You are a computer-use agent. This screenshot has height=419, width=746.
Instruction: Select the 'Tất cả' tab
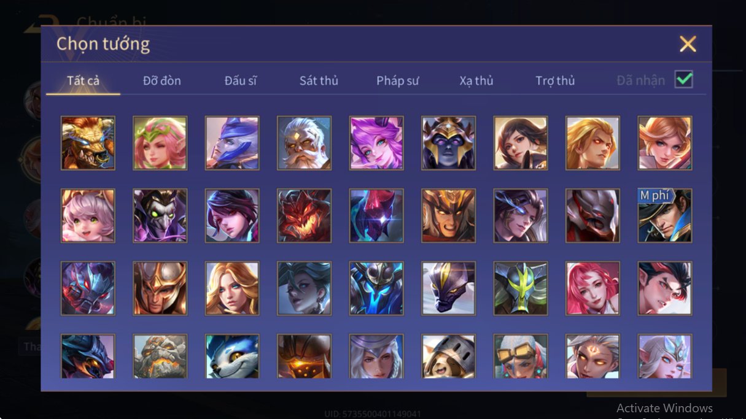click(83, 80)
